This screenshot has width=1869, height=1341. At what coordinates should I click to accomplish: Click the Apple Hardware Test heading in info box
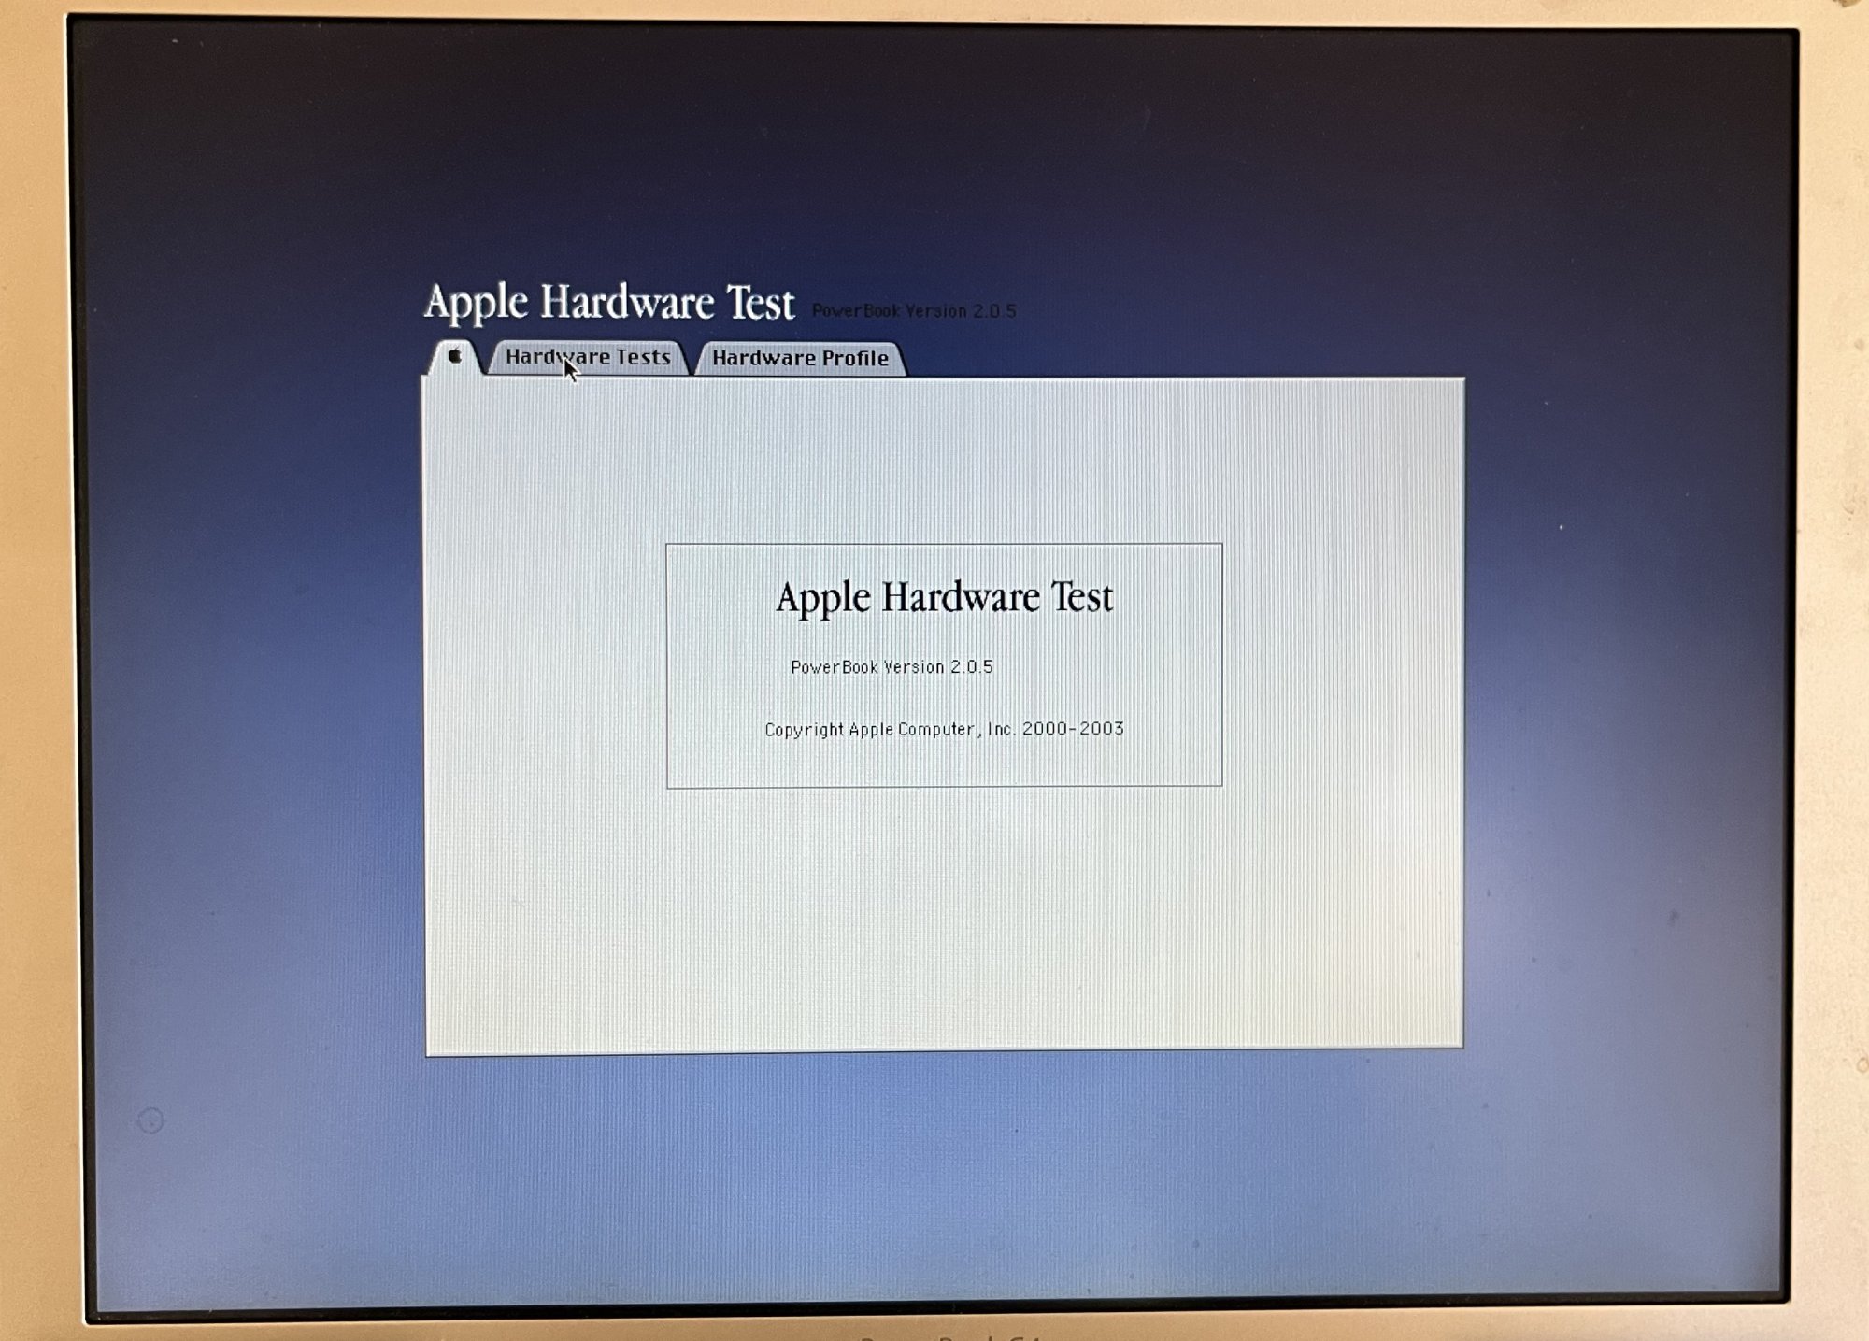click(944, 598)
